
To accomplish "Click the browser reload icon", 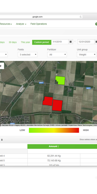I will click(x=81, y=17).
